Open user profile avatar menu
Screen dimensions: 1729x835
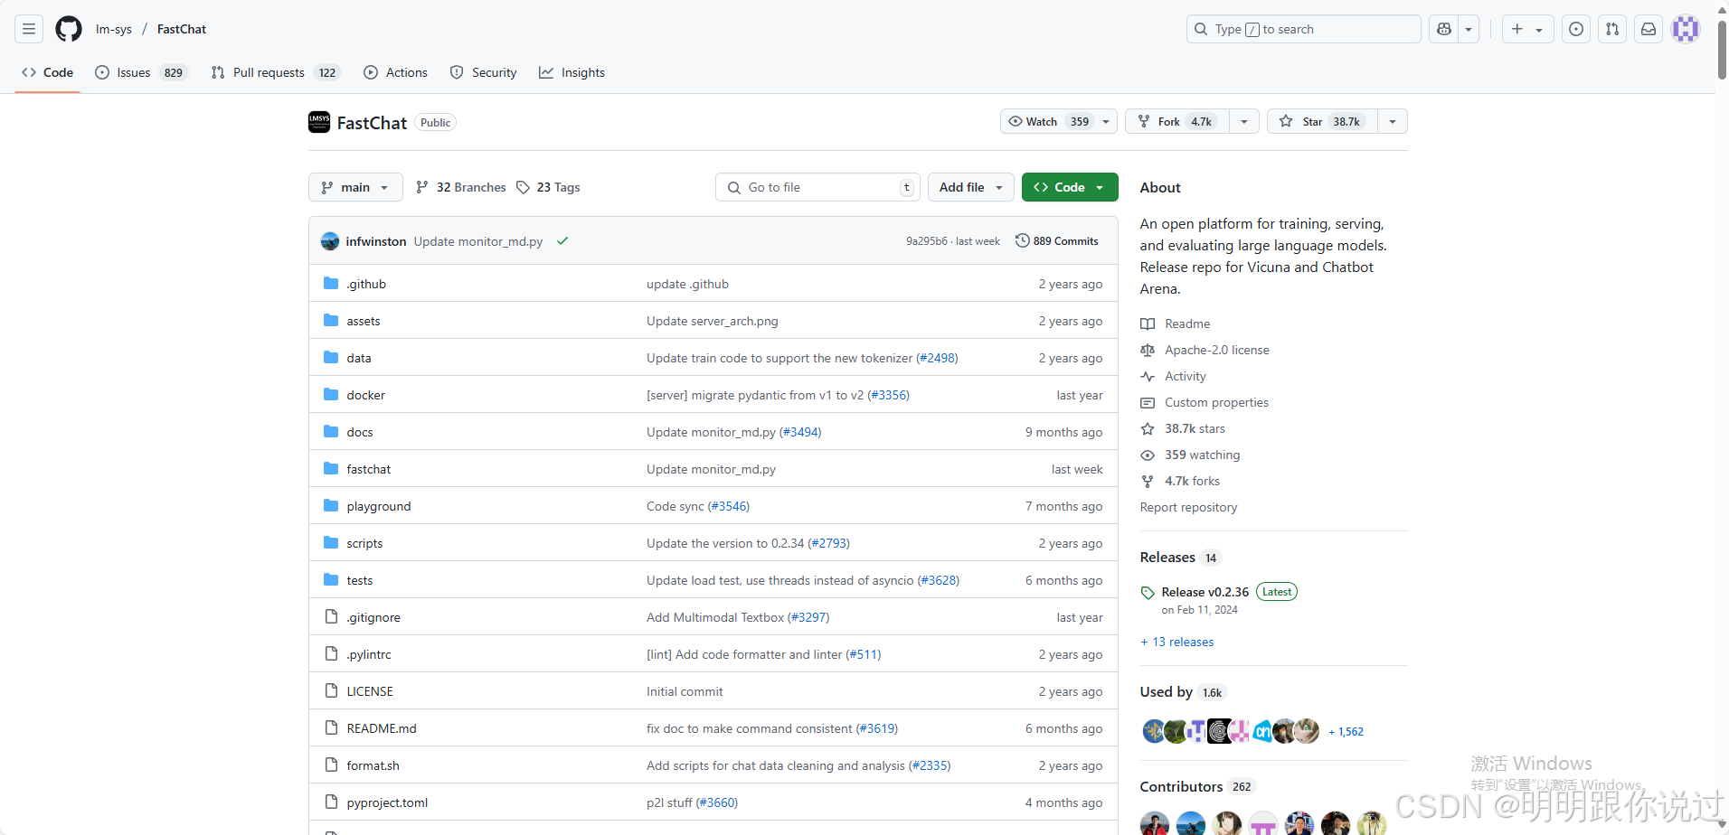point(1686,29)
